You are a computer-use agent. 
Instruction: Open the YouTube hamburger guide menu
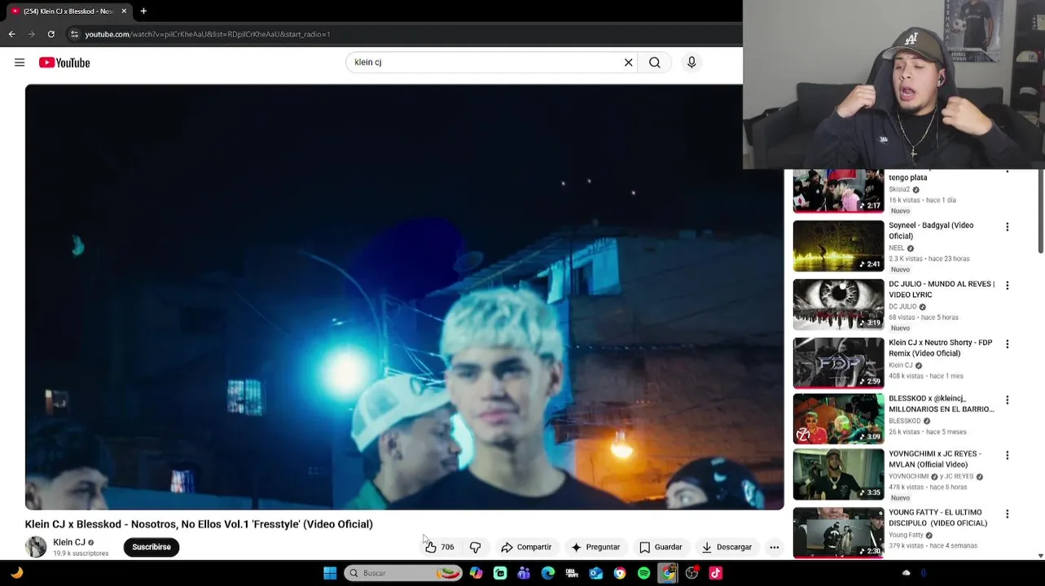tap(20, 63)
